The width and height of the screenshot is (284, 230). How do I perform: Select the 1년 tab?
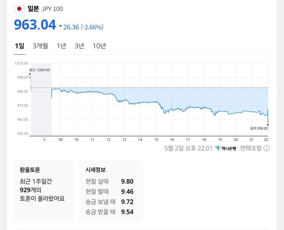(x=61, y=46)
